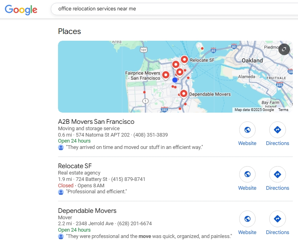This screenshot has width=298, height=248.
Task: Select the Fairprice Movers map pin
Action: pos(166,75)
